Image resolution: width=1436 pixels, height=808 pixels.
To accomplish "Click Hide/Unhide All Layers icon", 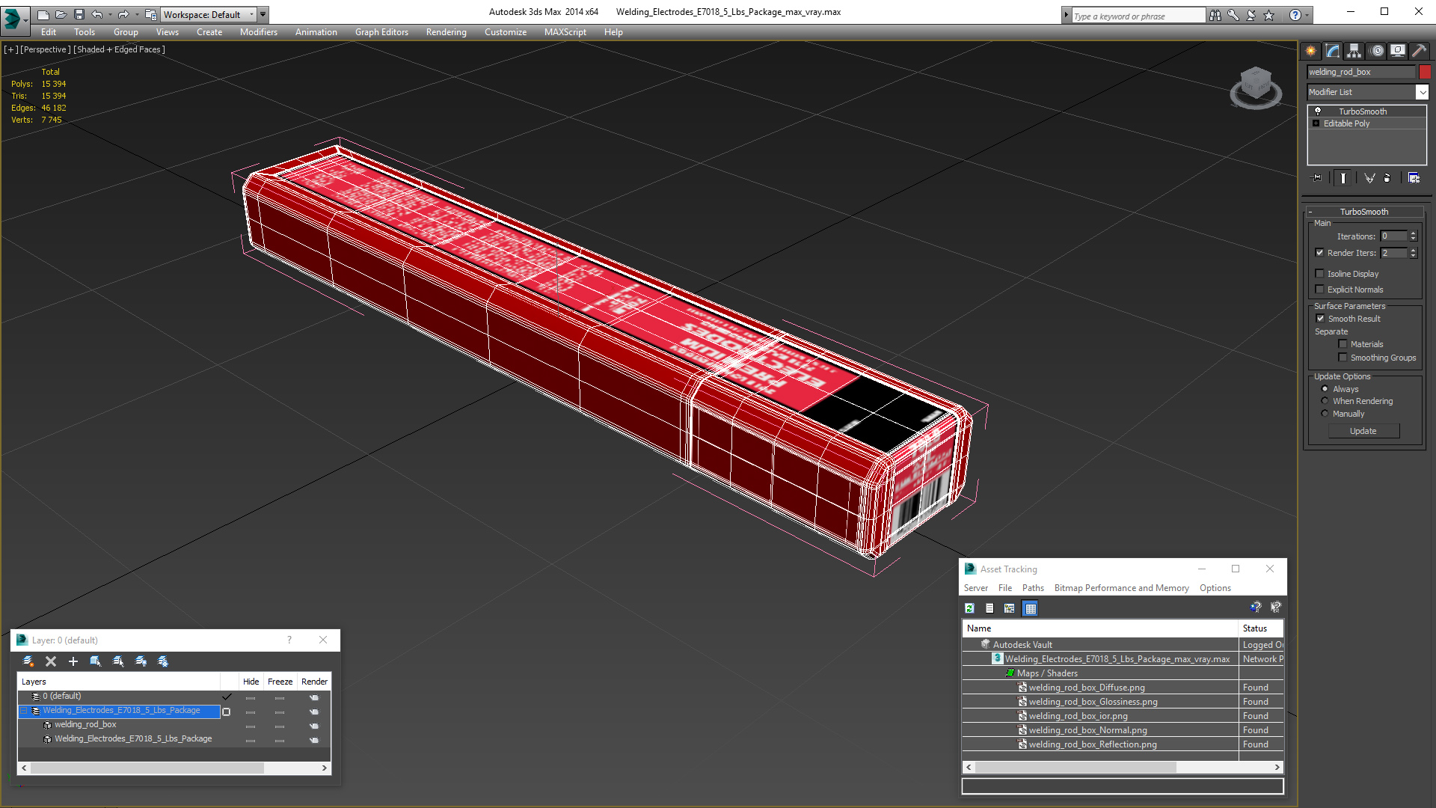I will (141, 661).
